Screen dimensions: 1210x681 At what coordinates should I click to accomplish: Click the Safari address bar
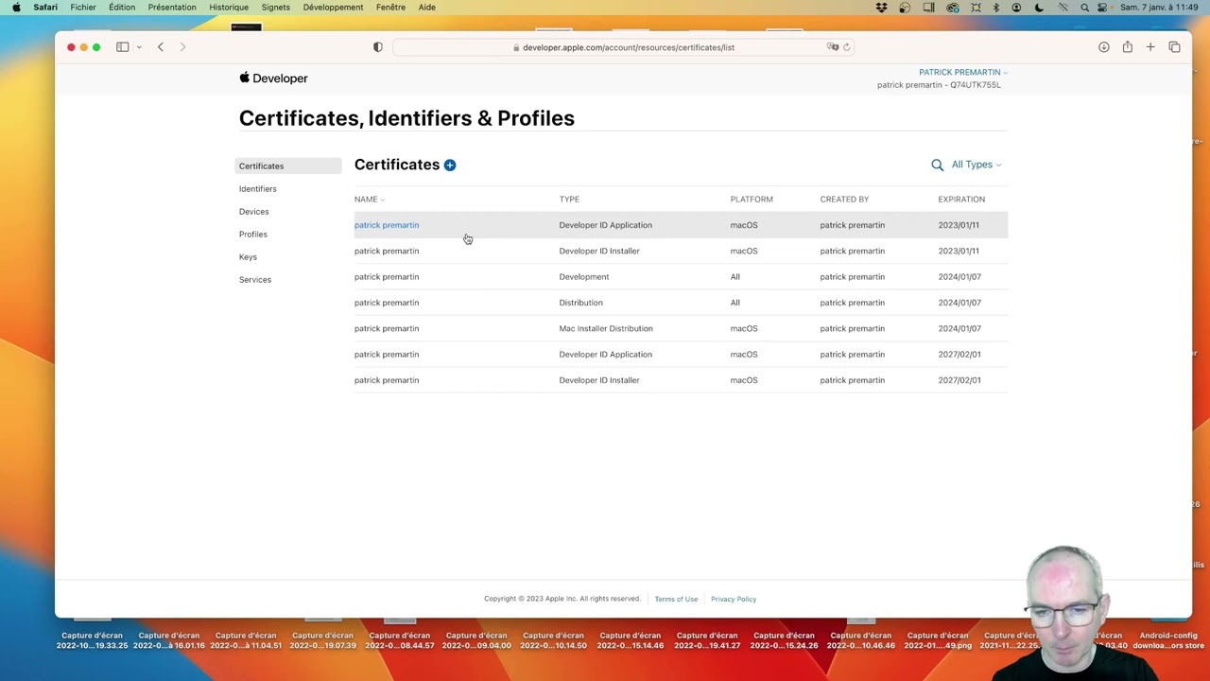[624, 47]
